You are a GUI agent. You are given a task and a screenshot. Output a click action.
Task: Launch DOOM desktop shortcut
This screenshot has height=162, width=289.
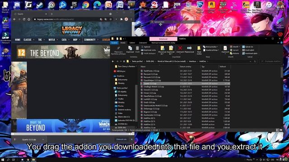click(x=177, y=5)
